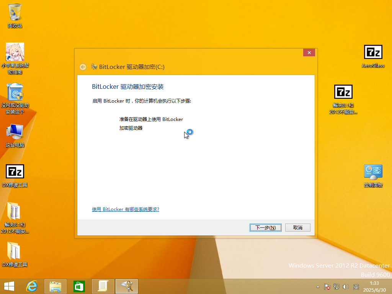The image size is (392, 294).
Task: Click the 取消 cancel button
Action: tap(297, 227)
